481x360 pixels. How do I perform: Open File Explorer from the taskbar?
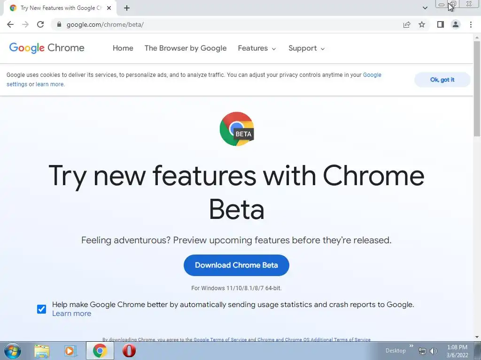click(x=42, y=351)
